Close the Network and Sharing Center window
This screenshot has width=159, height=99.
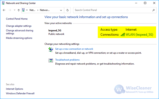coord(154,3)
